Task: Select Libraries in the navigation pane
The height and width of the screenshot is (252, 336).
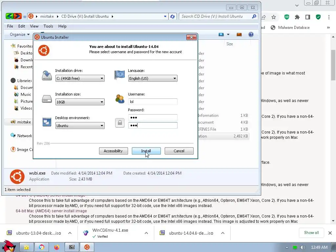Action: (x=21, y=81)
